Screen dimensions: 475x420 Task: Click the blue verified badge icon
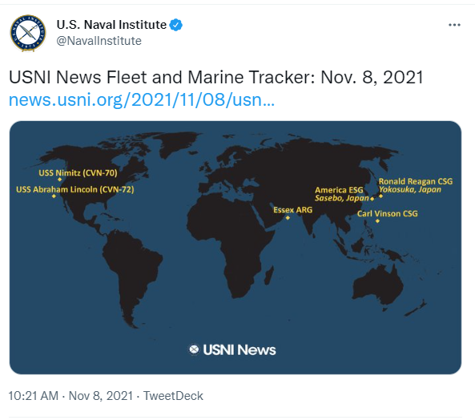click(176, 25)
